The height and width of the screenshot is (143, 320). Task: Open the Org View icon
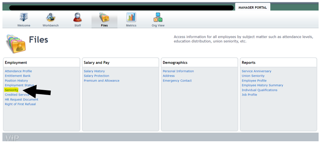tap(158, 17)
